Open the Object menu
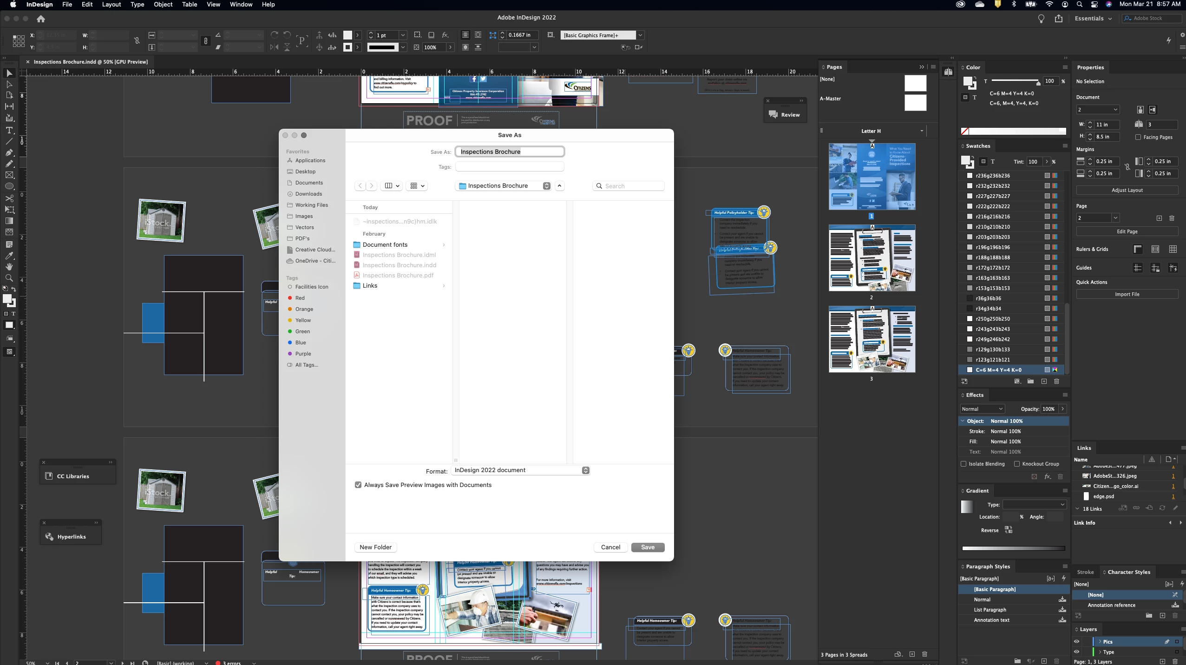This screenshot has width=1186, height=665. tap(163, 4)
